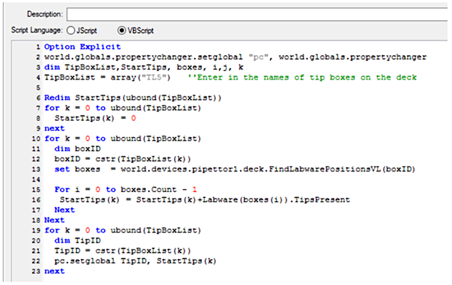The image size is (452, 285).
Task: Click the Redim StartTips statement
Action: 132,98
